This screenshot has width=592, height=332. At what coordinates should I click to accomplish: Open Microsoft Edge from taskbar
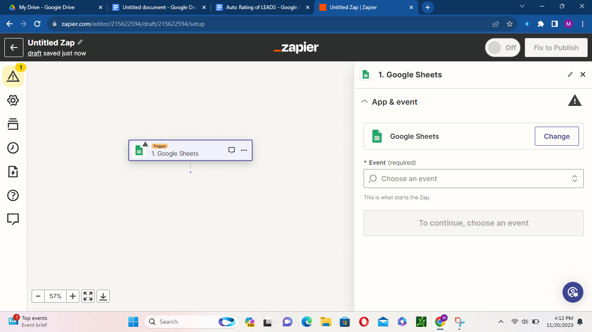tap(306, 322)
